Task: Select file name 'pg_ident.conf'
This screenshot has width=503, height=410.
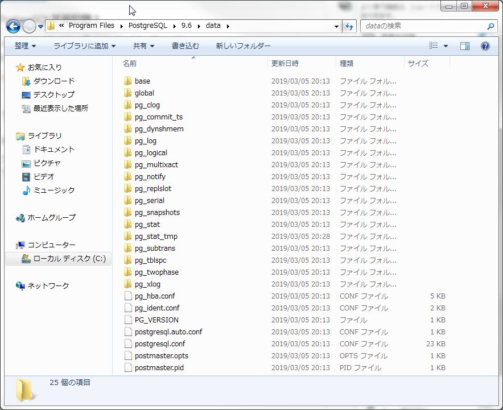Action: tap(157, 308)
